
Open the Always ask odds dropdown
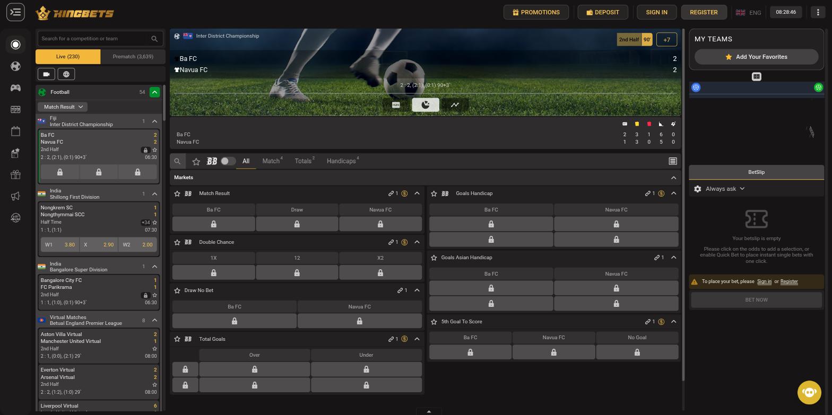[725, 189]
